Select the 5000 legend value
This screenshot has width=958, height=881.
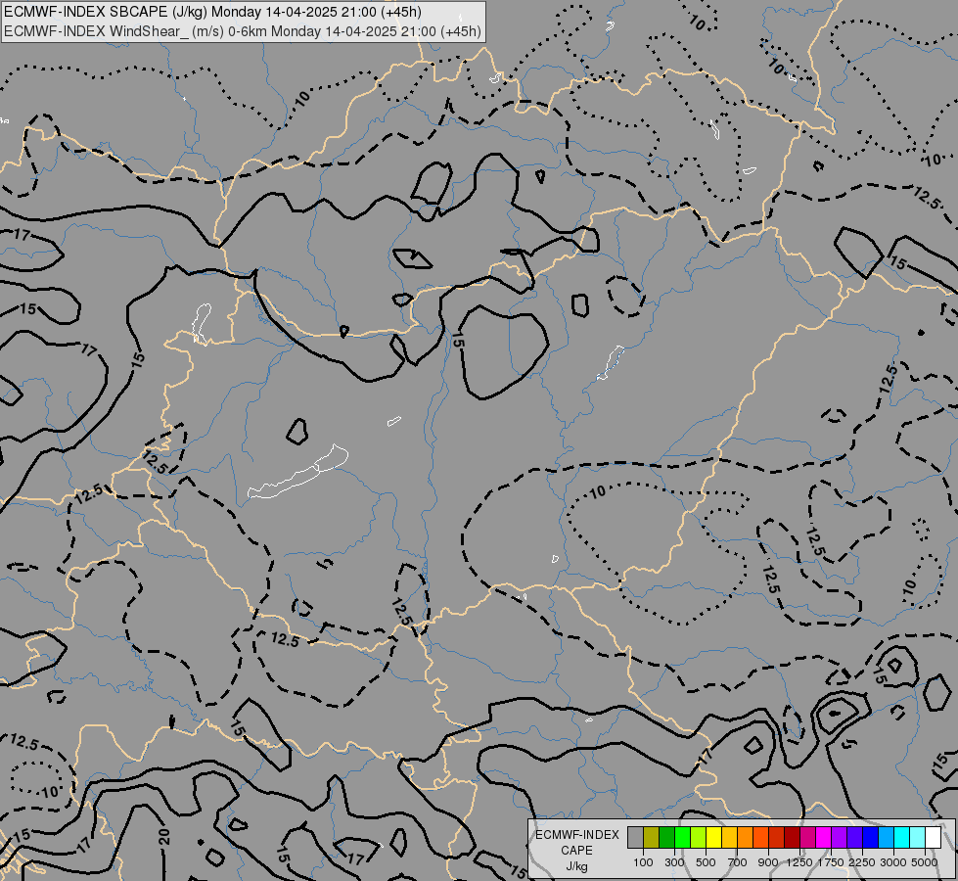click(x=925, y=862)
